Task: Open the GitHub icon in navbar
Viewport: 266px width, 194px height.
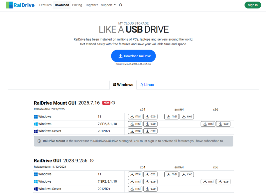Action: 120,5
